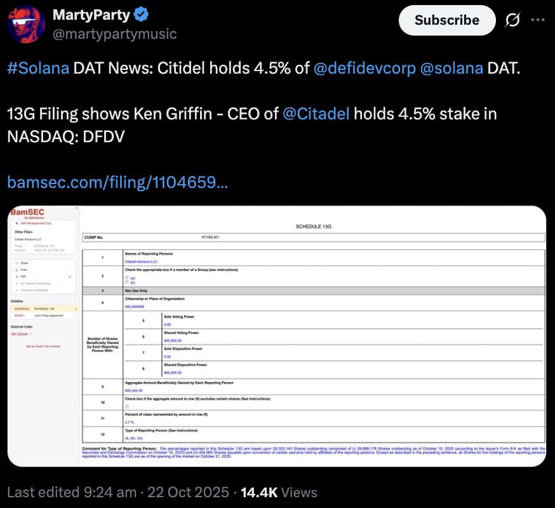The width and height of the screenshot is (555, 508).
Task: Open the Grok explain-post icon
Action: (x=511, y=20)
